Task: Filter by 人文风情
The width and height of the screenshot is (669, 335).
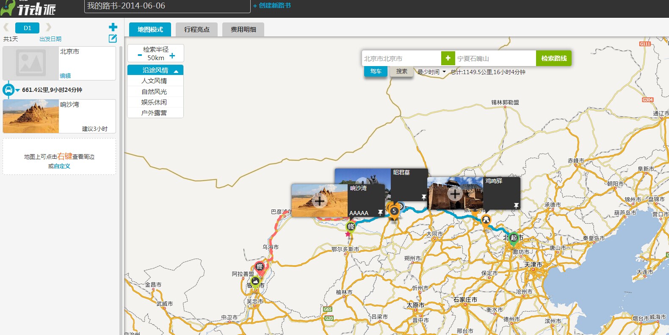Action: pyautogui.click(x=155, y=80)
